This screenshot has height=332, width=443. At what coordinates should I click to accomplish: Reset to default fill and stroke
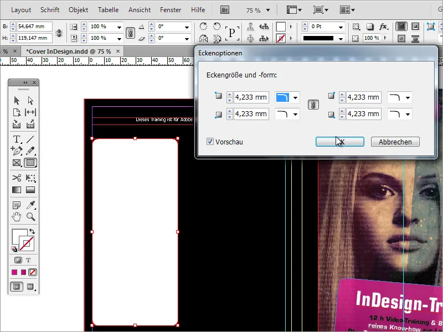[x=14, y=248]
